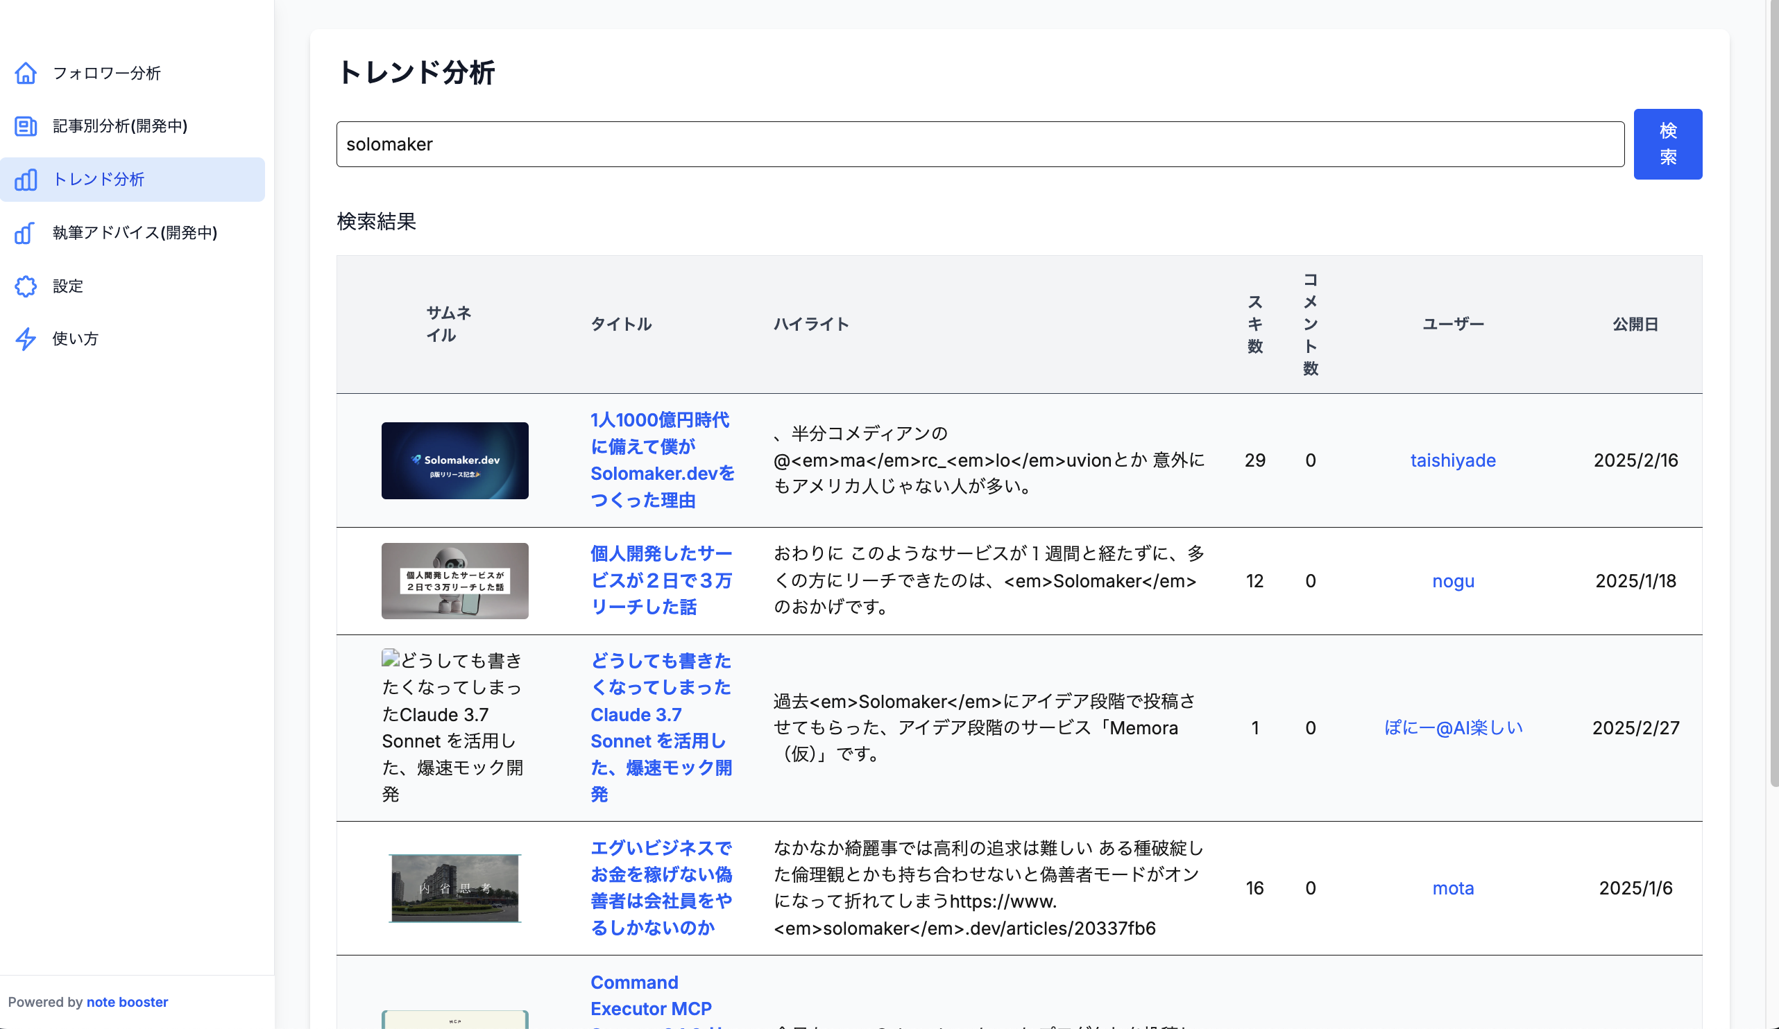The image size is (1779, 1029).
Task: Click the bar chart icon for トレンド分析
Action: (x=26, y=180)
